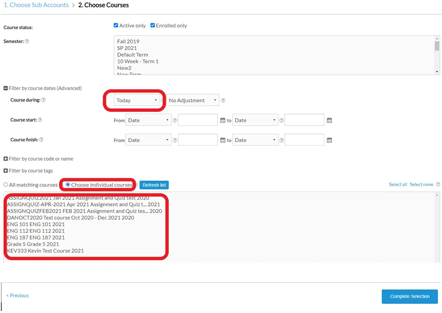
Task: Click the Semester list scrollbar thumb
Action: 437,46
